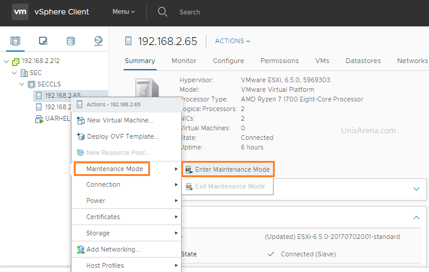Click the New Resource Pool icon
This screenshot has height=272, width=429.
(80, 153)
